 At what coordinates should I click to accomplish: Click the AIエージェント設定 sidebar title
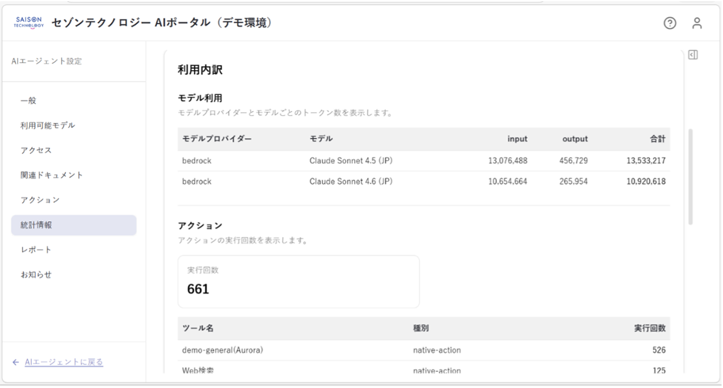46,62
